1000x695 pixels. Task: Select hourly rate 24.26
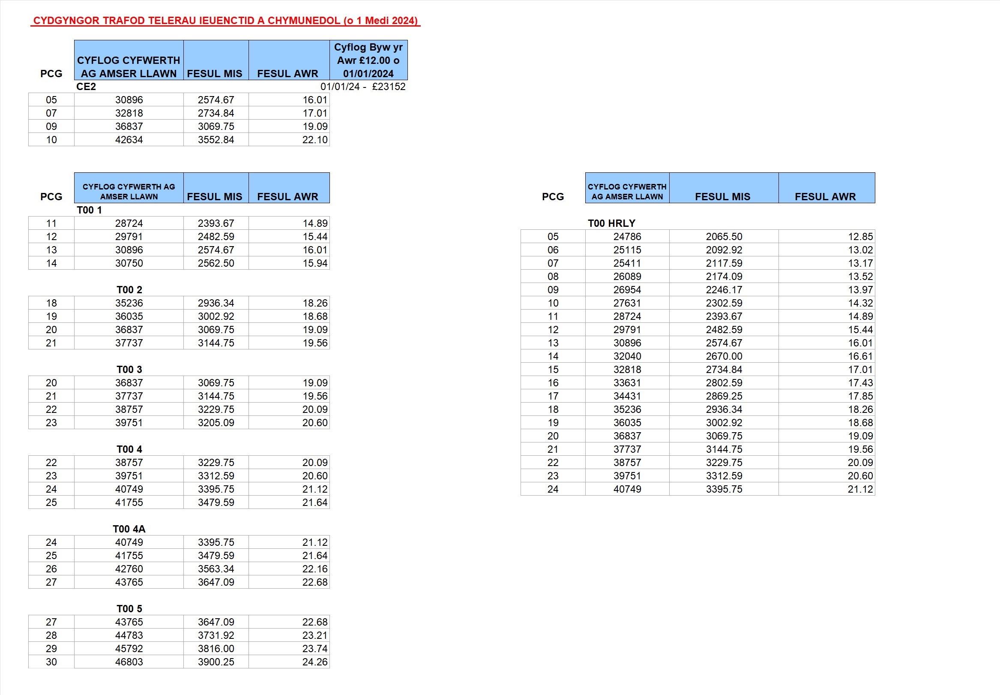314,662
